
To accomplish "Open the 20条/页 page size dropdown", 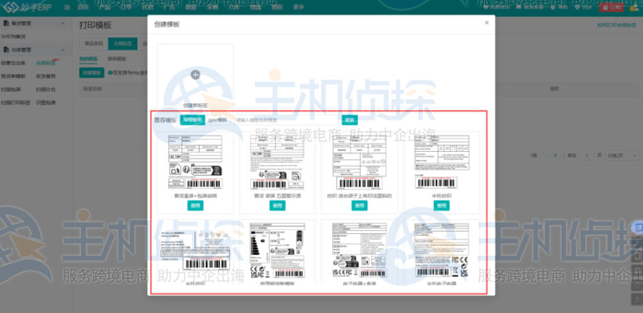I will click(x=622, y=156).
